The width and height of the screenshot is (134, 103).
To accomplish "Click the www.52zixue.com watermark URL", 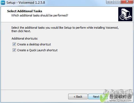I will [x=120, y=101].
